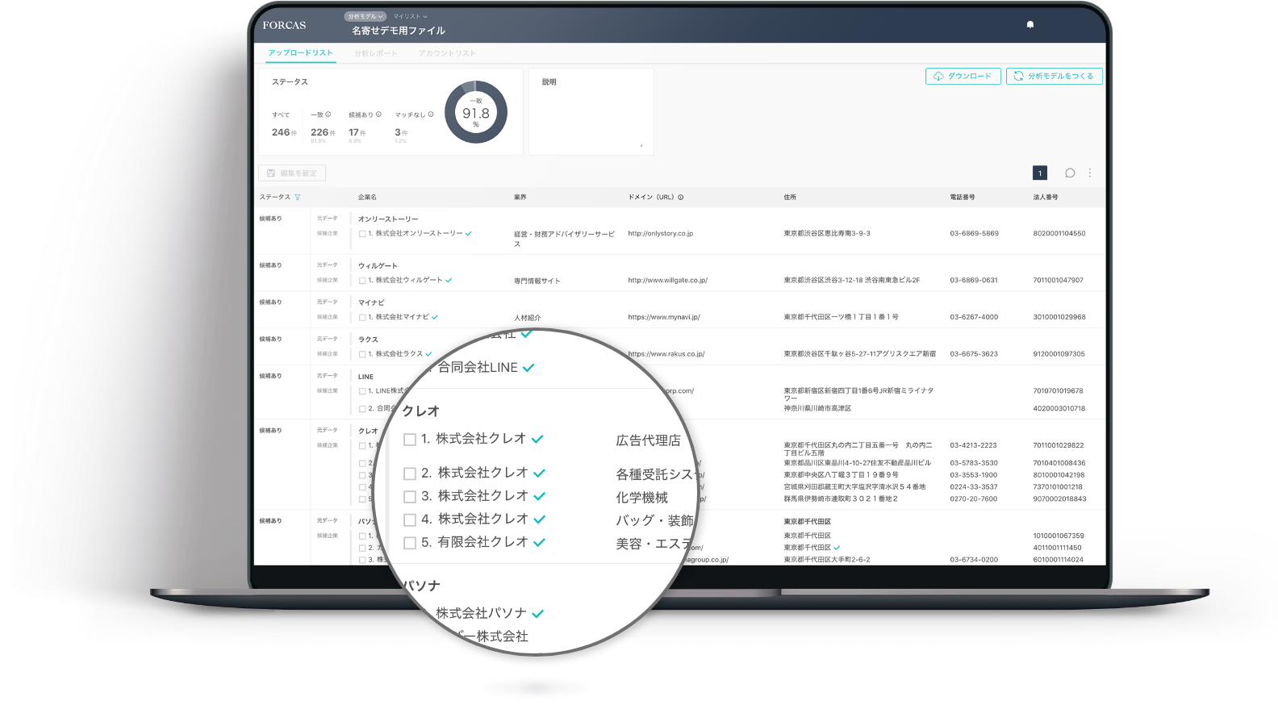Click into the 説明 text area
Screen dimensions: 1278x705
(591, 111)
